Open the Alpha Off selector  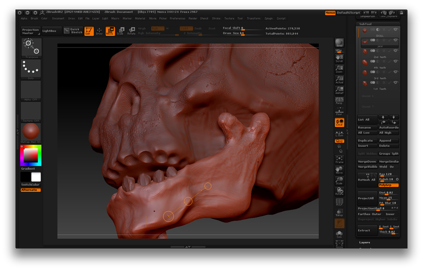pyautogui.click(x=31, y=91)
